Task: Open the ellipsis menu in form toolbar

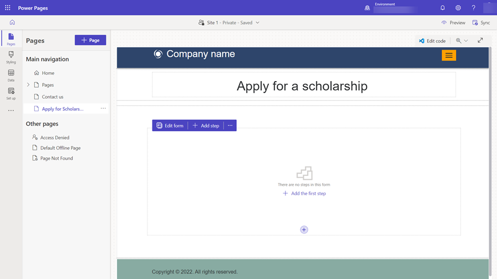Action: pos(230,126)
